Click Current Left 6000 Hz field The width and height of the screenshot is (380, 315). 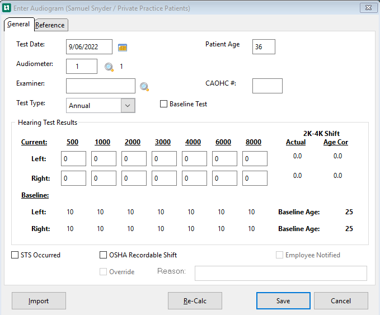[224, 159]
